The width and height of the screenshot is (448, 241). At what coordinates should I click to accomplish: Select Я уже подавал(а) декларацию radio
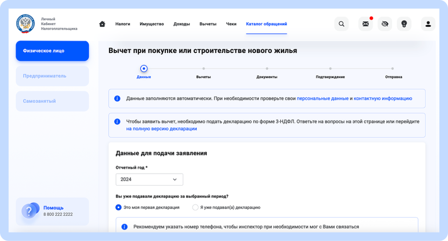(x=195, y=207)
